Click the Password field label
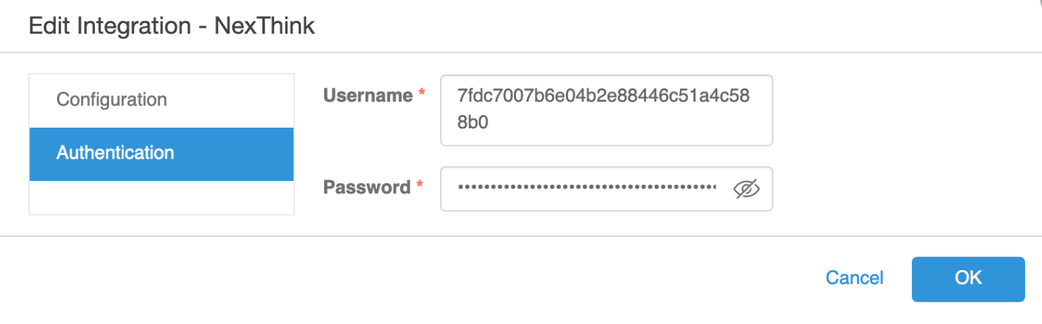The width and height of the screenshot is (1042, 324). [x=367, y=187]
